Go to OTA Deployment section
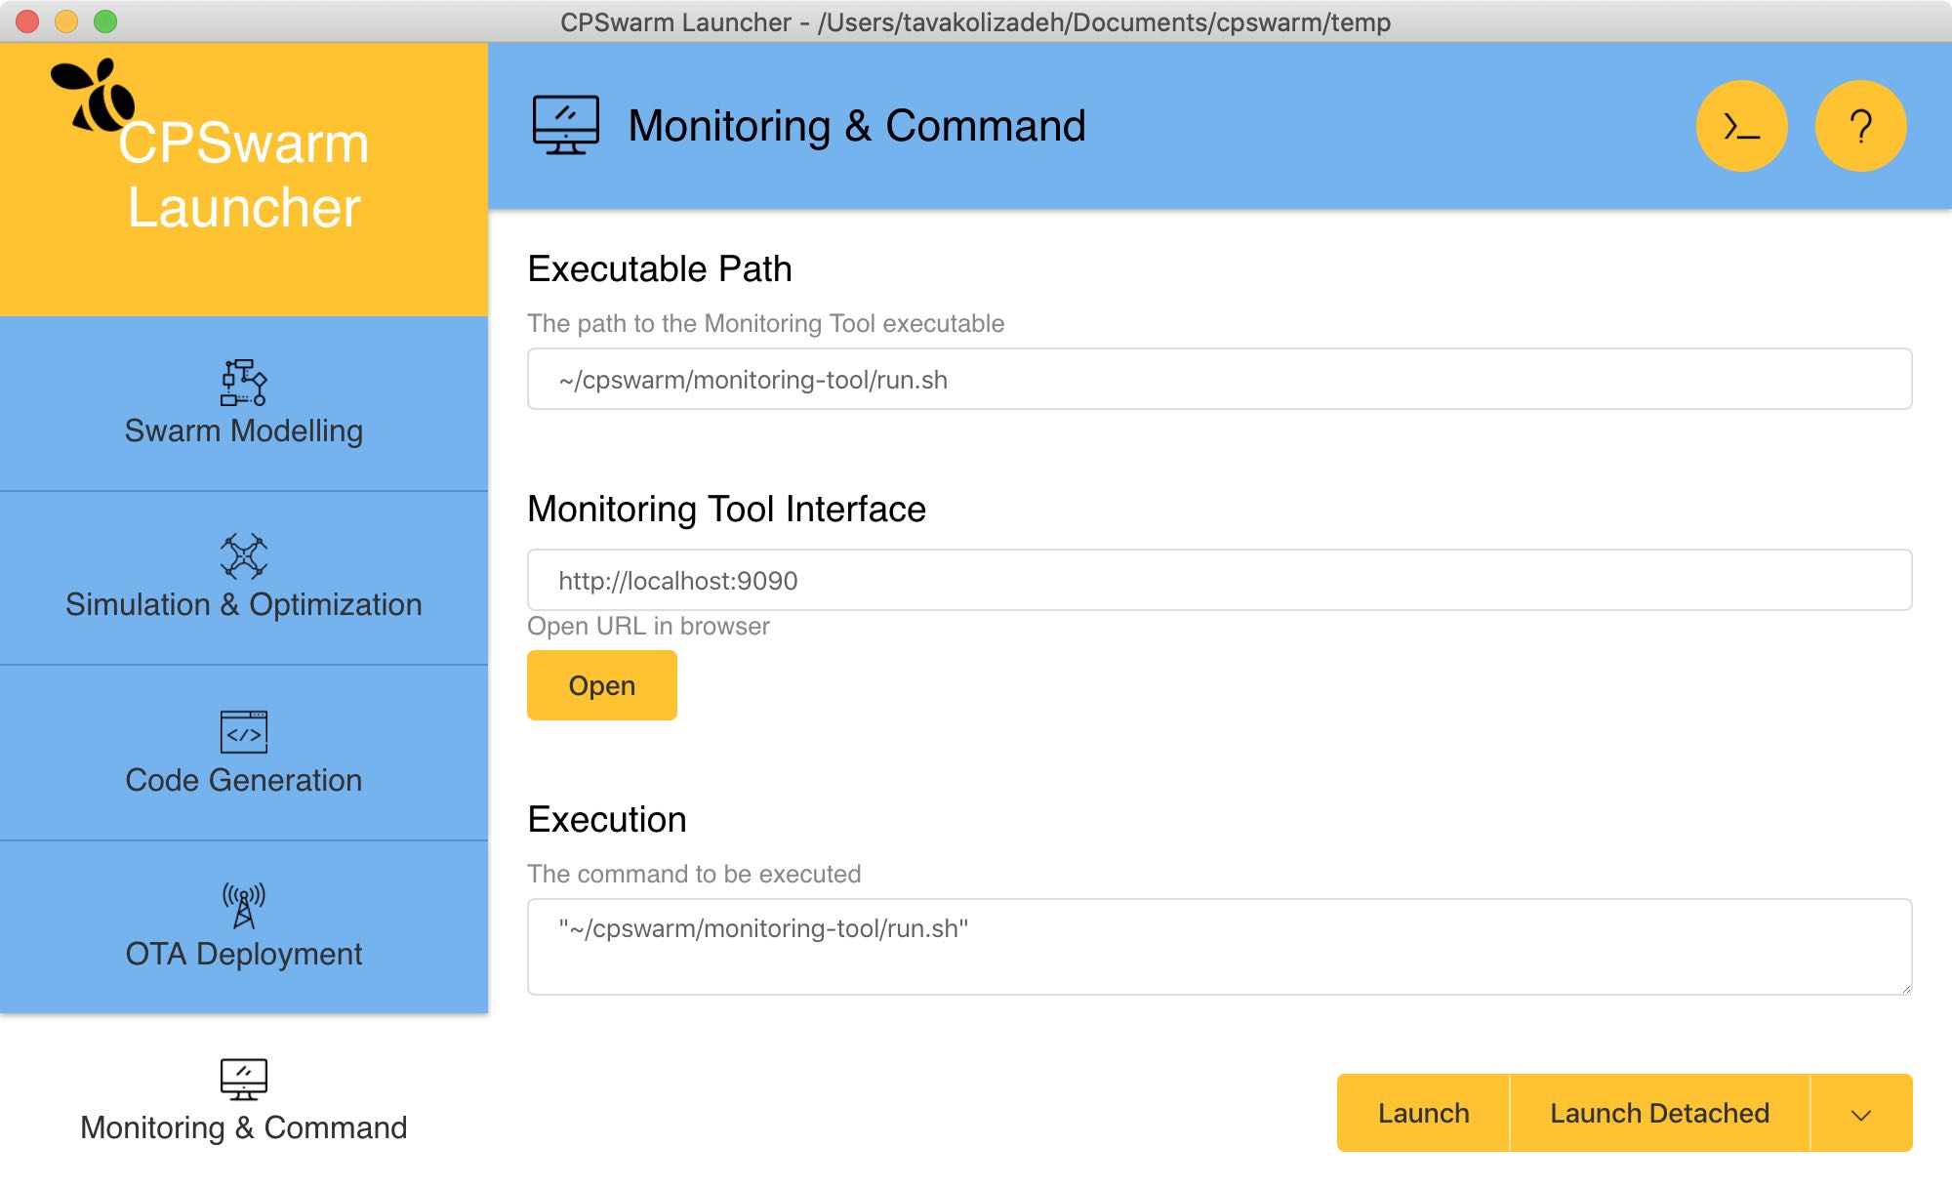The image size is (1952, 1187). click(x=243, y=953)
